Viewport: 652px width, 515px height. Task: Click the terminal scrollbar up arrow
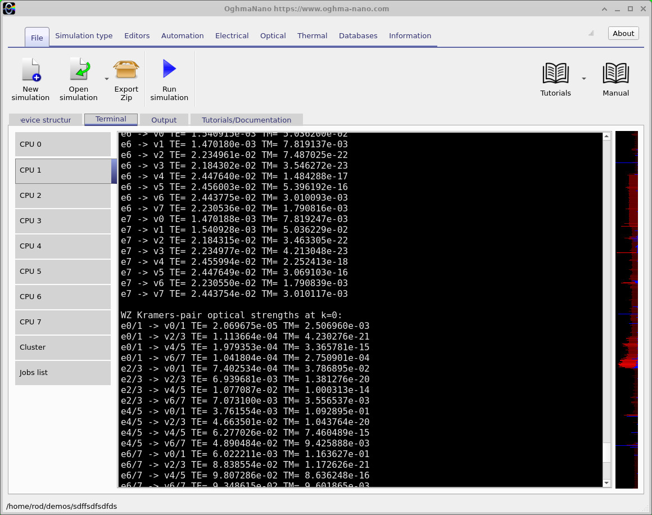606,136
